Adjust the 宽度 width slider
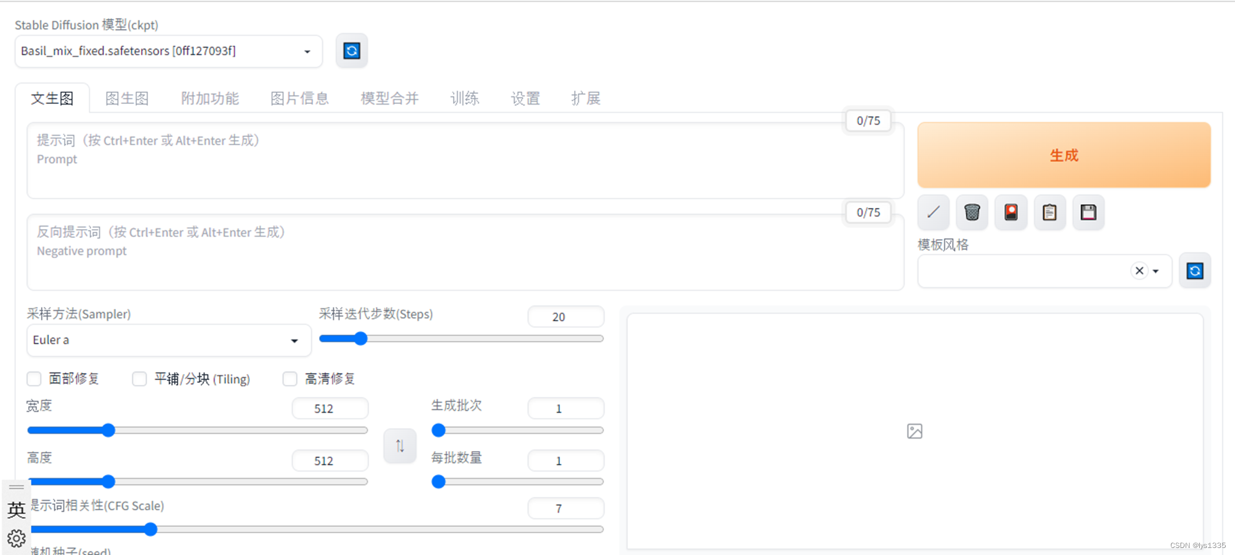The height and width of the screenshot is (555, 1235). 197,430
